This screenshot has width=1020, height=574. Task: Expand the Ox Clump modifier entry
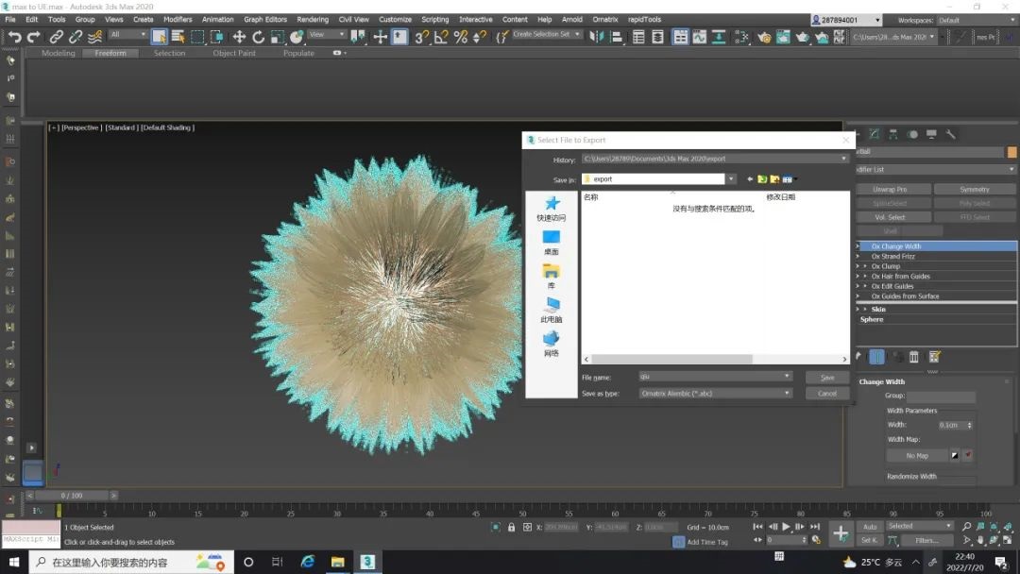865,266
